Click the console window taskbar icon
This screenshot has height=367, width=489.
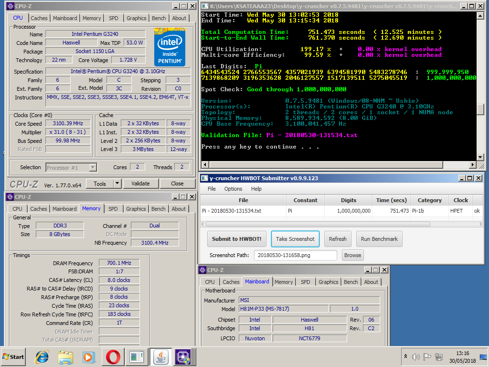pyautogui.click(x=137, y=357)
